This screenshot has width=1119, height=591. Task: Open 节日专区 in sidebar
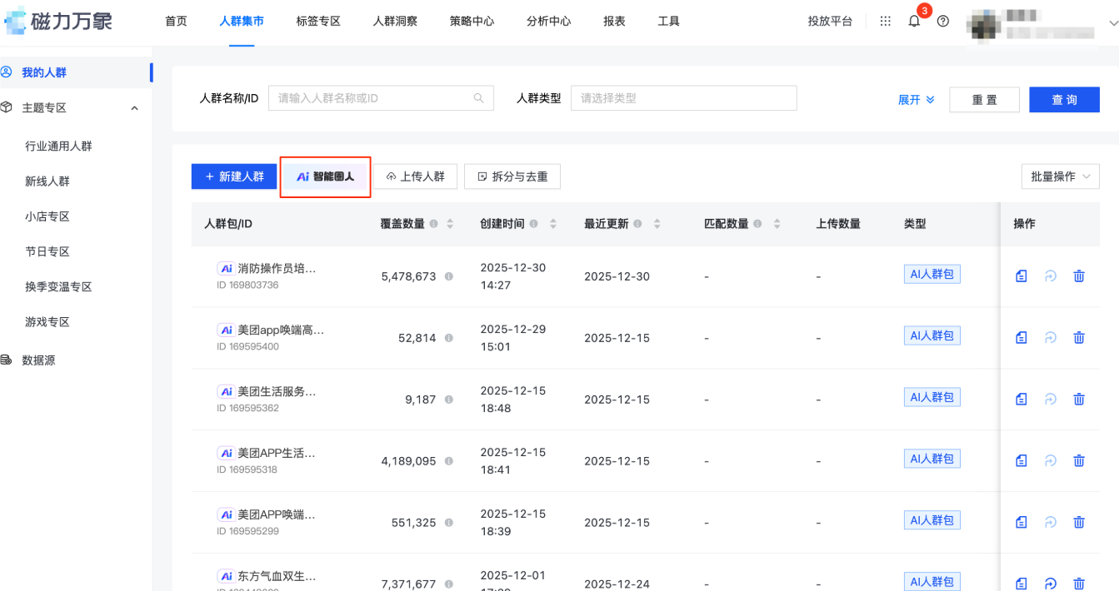point(47,251)
